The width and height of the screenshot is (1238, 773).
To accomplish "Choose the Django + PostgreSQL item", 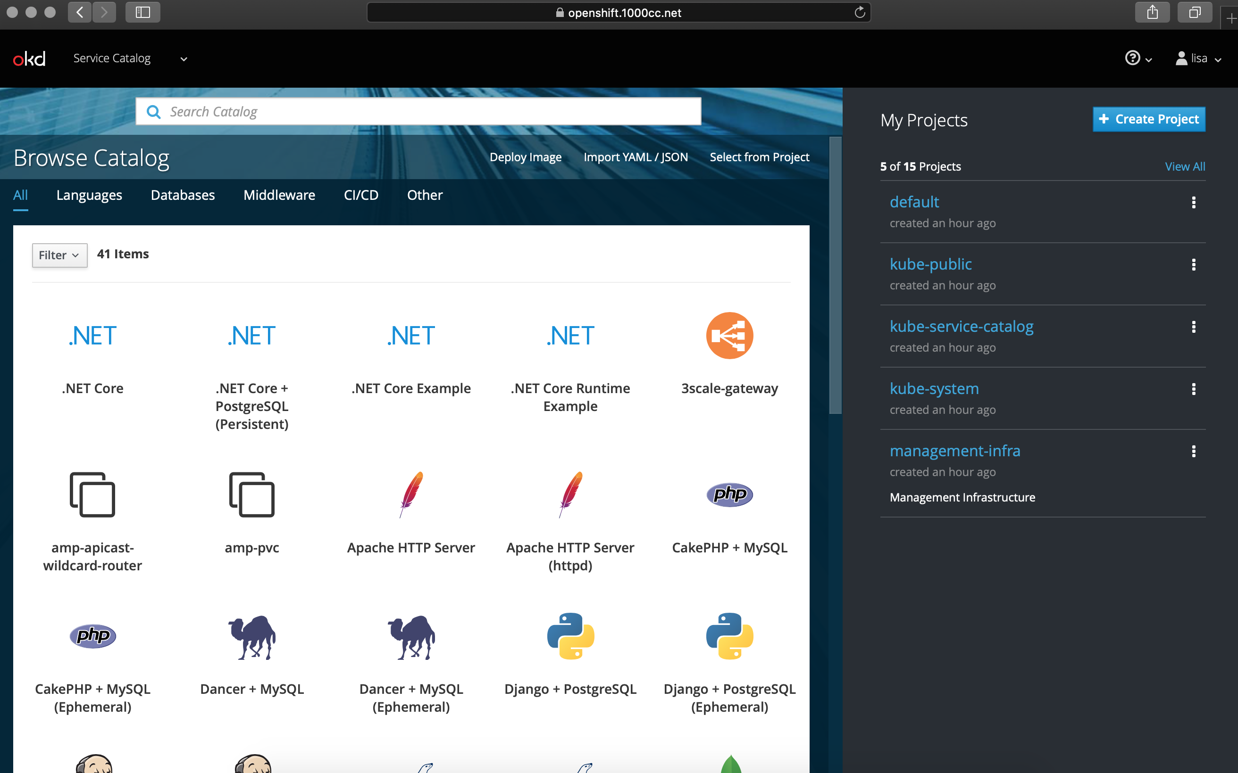I will point(570,654).
